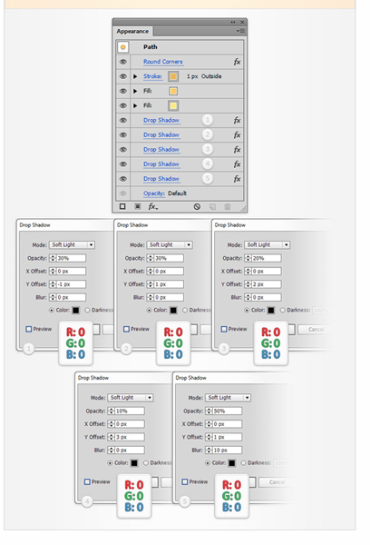370x545 pixels.
Task: Click the Opacity link in Appearance panel
Action: 154,193
